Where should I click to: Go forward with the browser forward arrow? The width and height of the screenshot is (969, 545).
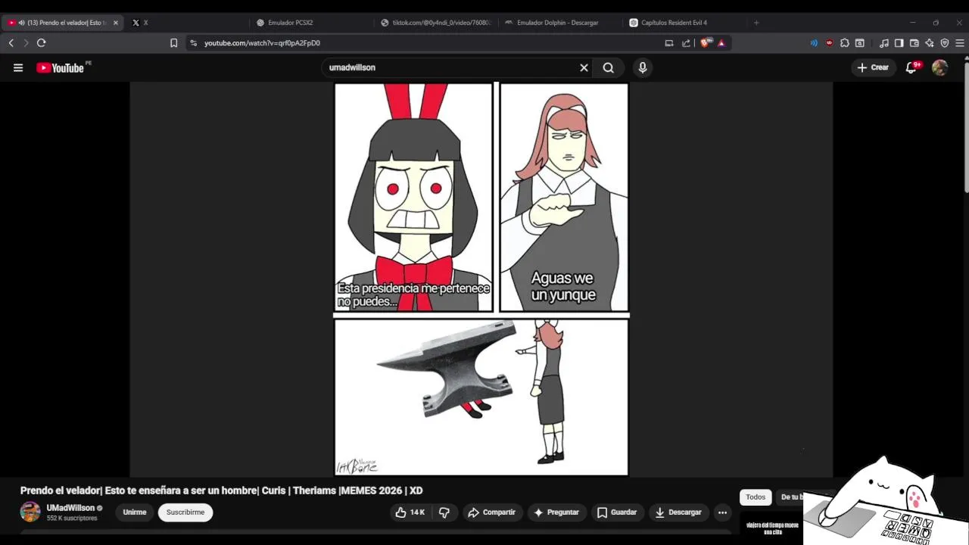tap(26, 43)
